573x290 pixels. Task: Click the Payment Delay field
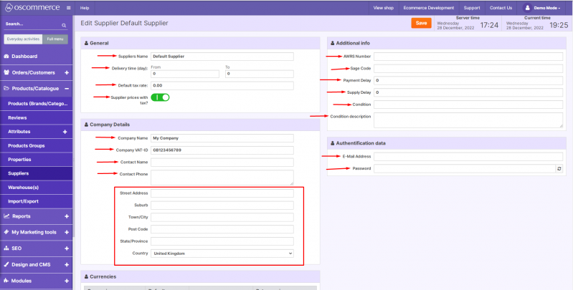tap(468, 81)
